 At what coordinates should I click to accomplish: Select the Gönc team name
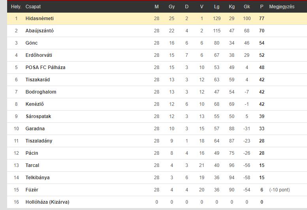(32, 43)
